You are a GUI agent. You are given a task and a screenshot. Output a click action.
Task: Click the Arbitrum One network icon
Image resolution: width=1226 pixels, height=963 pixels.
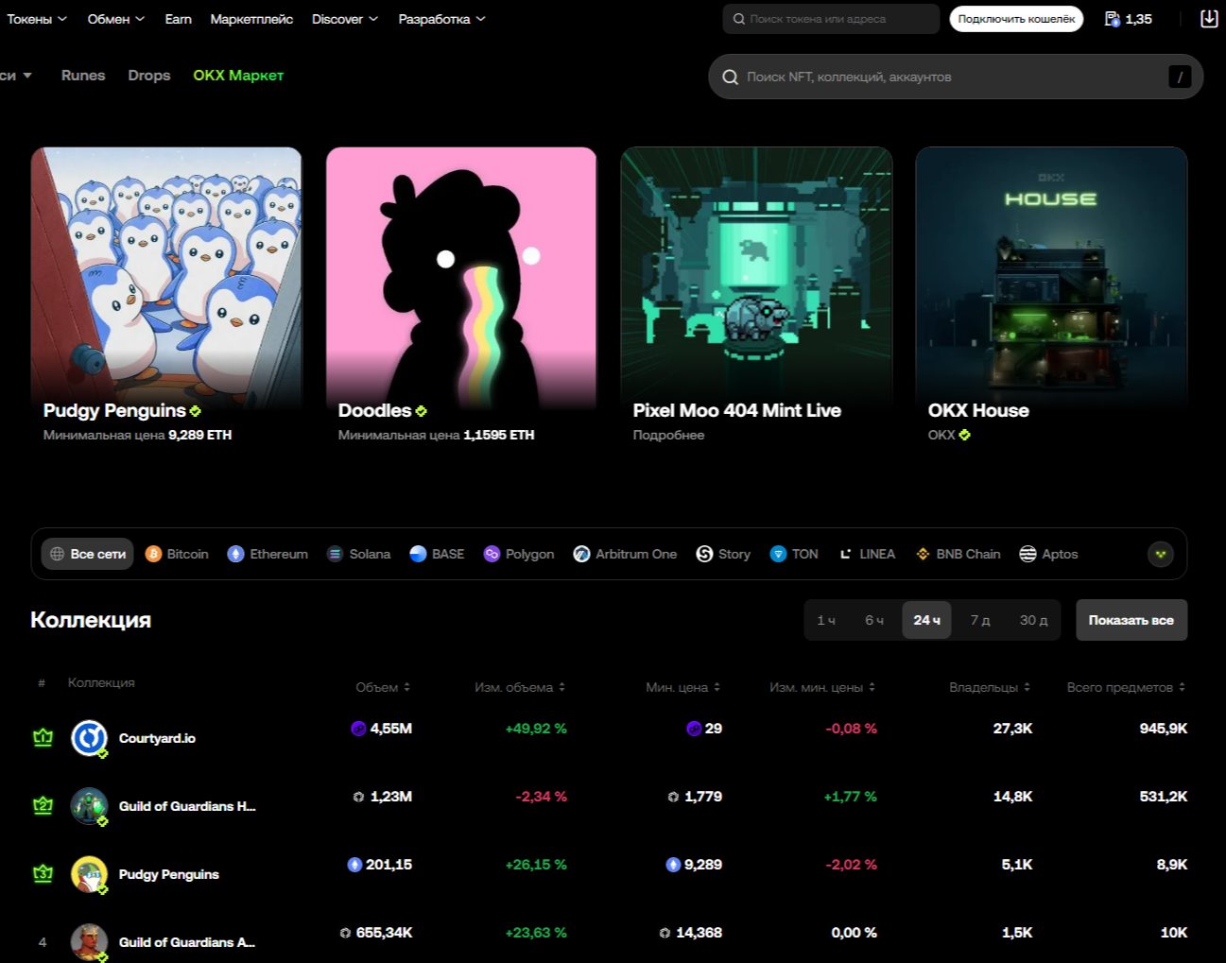[x=581, y=554]
